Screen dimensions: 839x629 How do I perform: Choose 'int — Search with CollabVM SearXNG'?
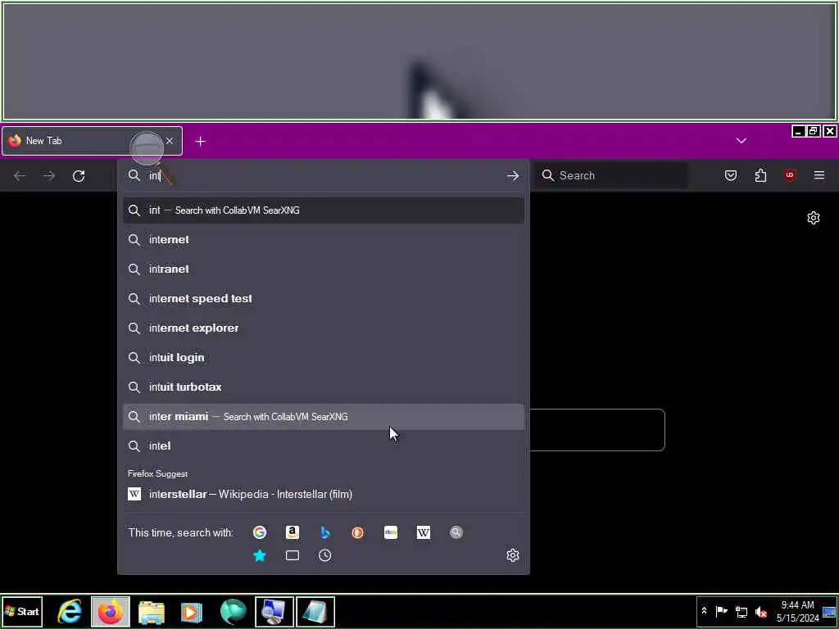(324, 210)
